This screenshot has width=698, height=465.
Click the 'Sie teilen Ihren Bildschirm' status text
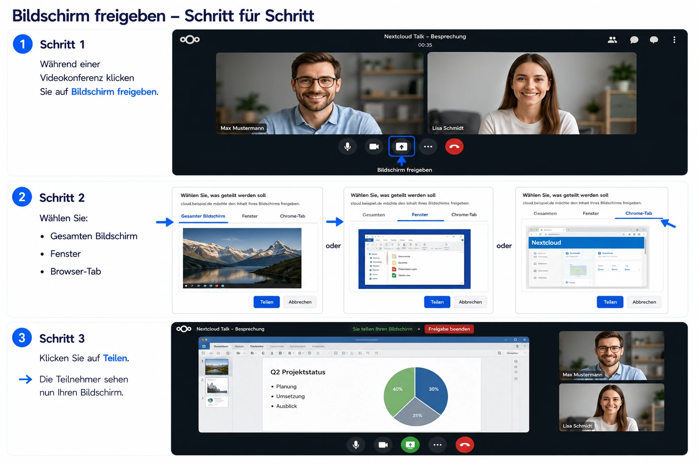point(383,329)
